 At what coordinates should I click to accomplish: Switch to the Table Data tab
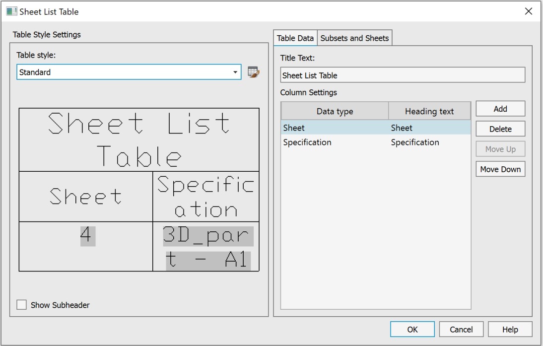point(295,38)
